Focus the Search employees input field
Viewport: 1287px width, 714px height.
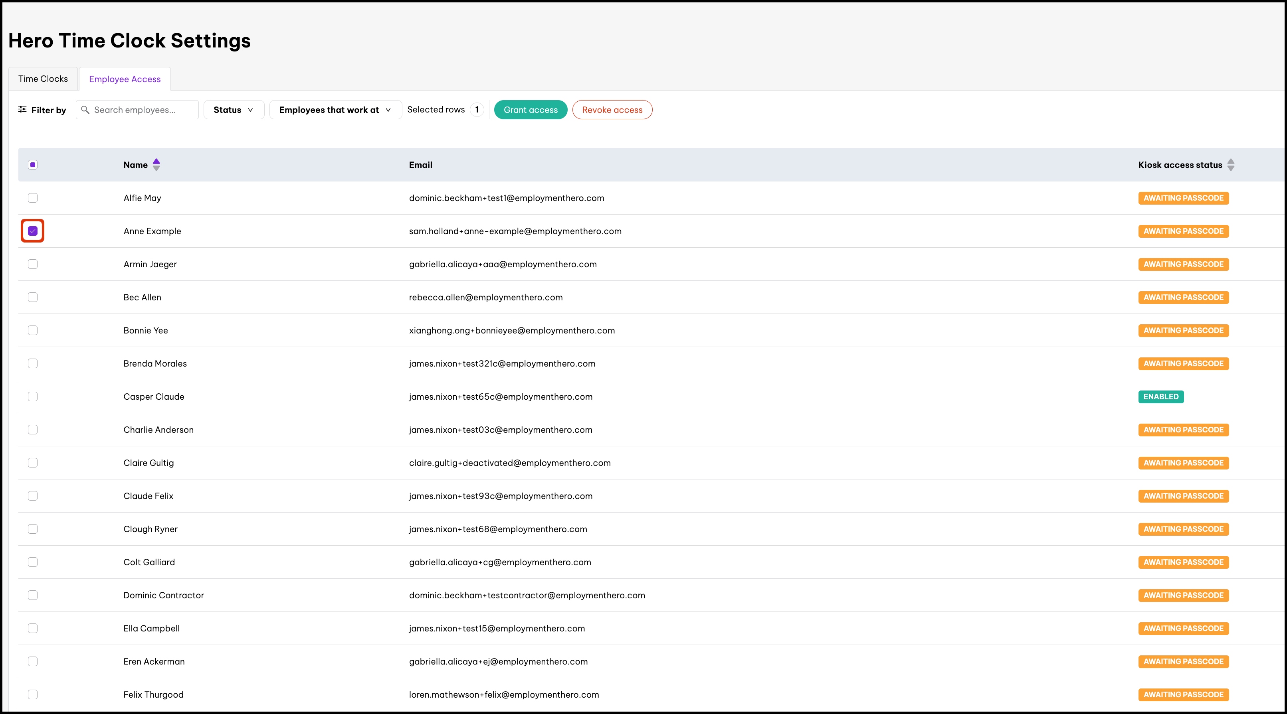(x=143, y=110)
